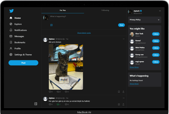Viewport: 169px width, 114px height.
Task: Like the Her gün her gün post
Action: [x=67, y=104]
